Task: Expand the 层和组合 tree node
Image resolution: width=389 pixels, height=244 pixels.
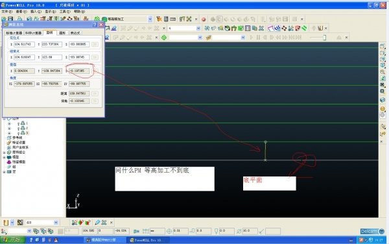Action: [4, 152]
